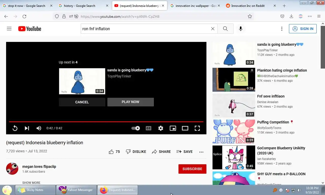Screen dimensions: 325x195
Task: Open Sticky Notes from taskbar
Action: [35, 190]
